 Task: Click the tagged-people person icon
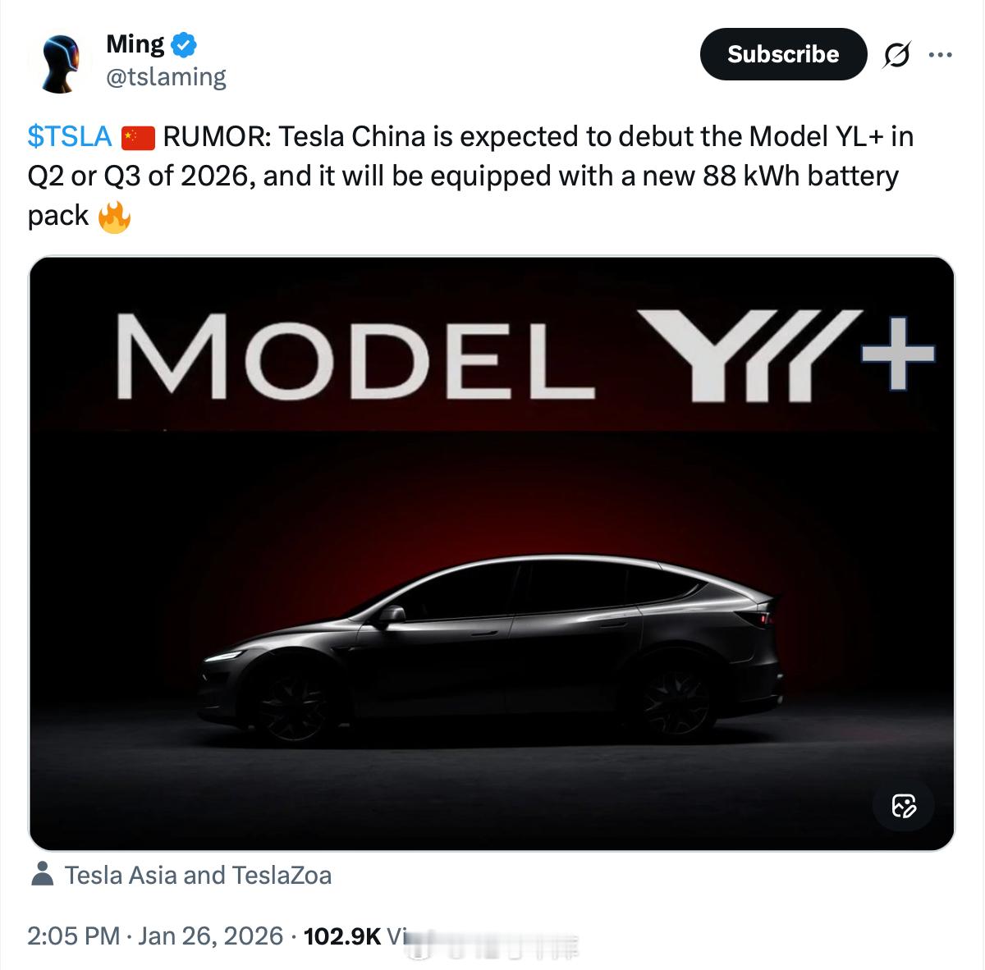(43, 875)
